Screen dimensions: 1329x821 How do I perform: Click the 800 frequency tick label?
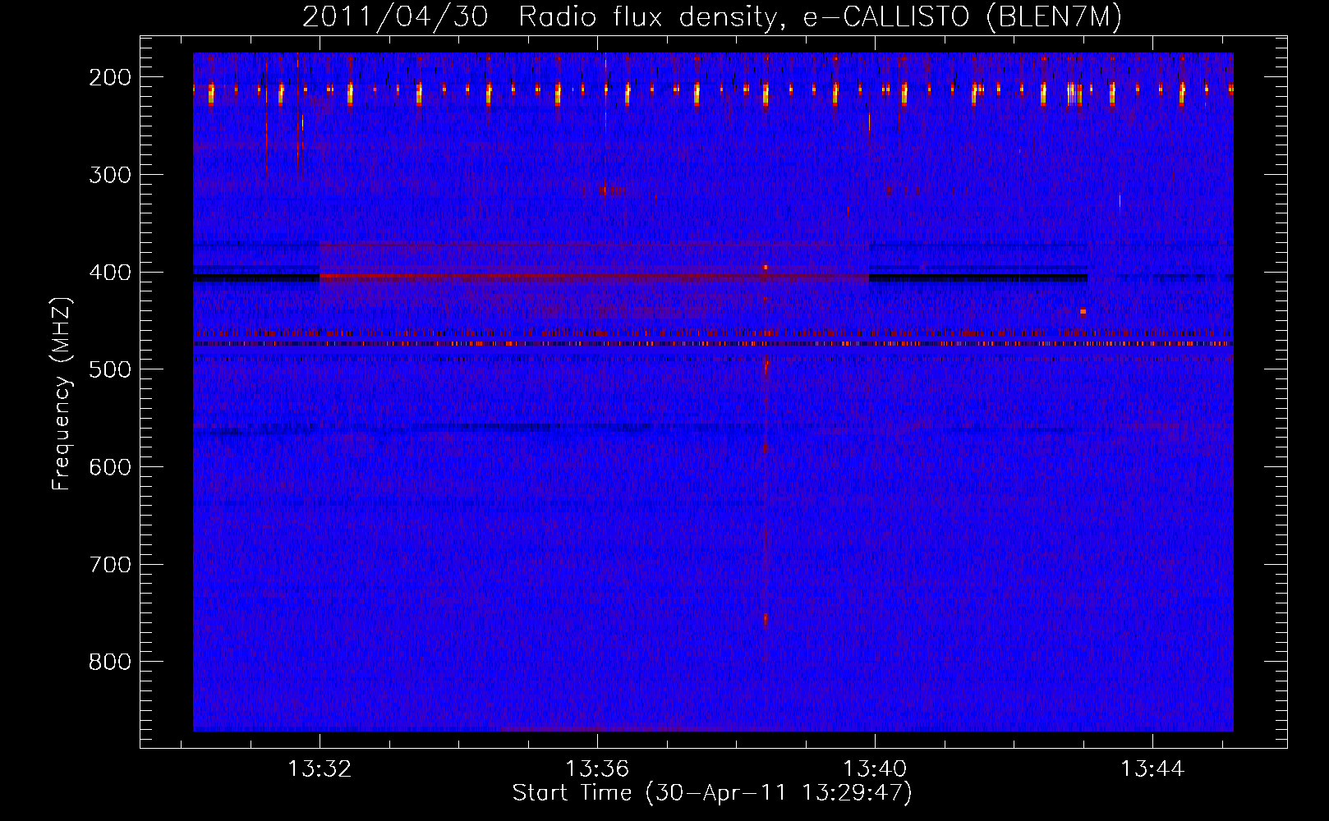point(109,662)
